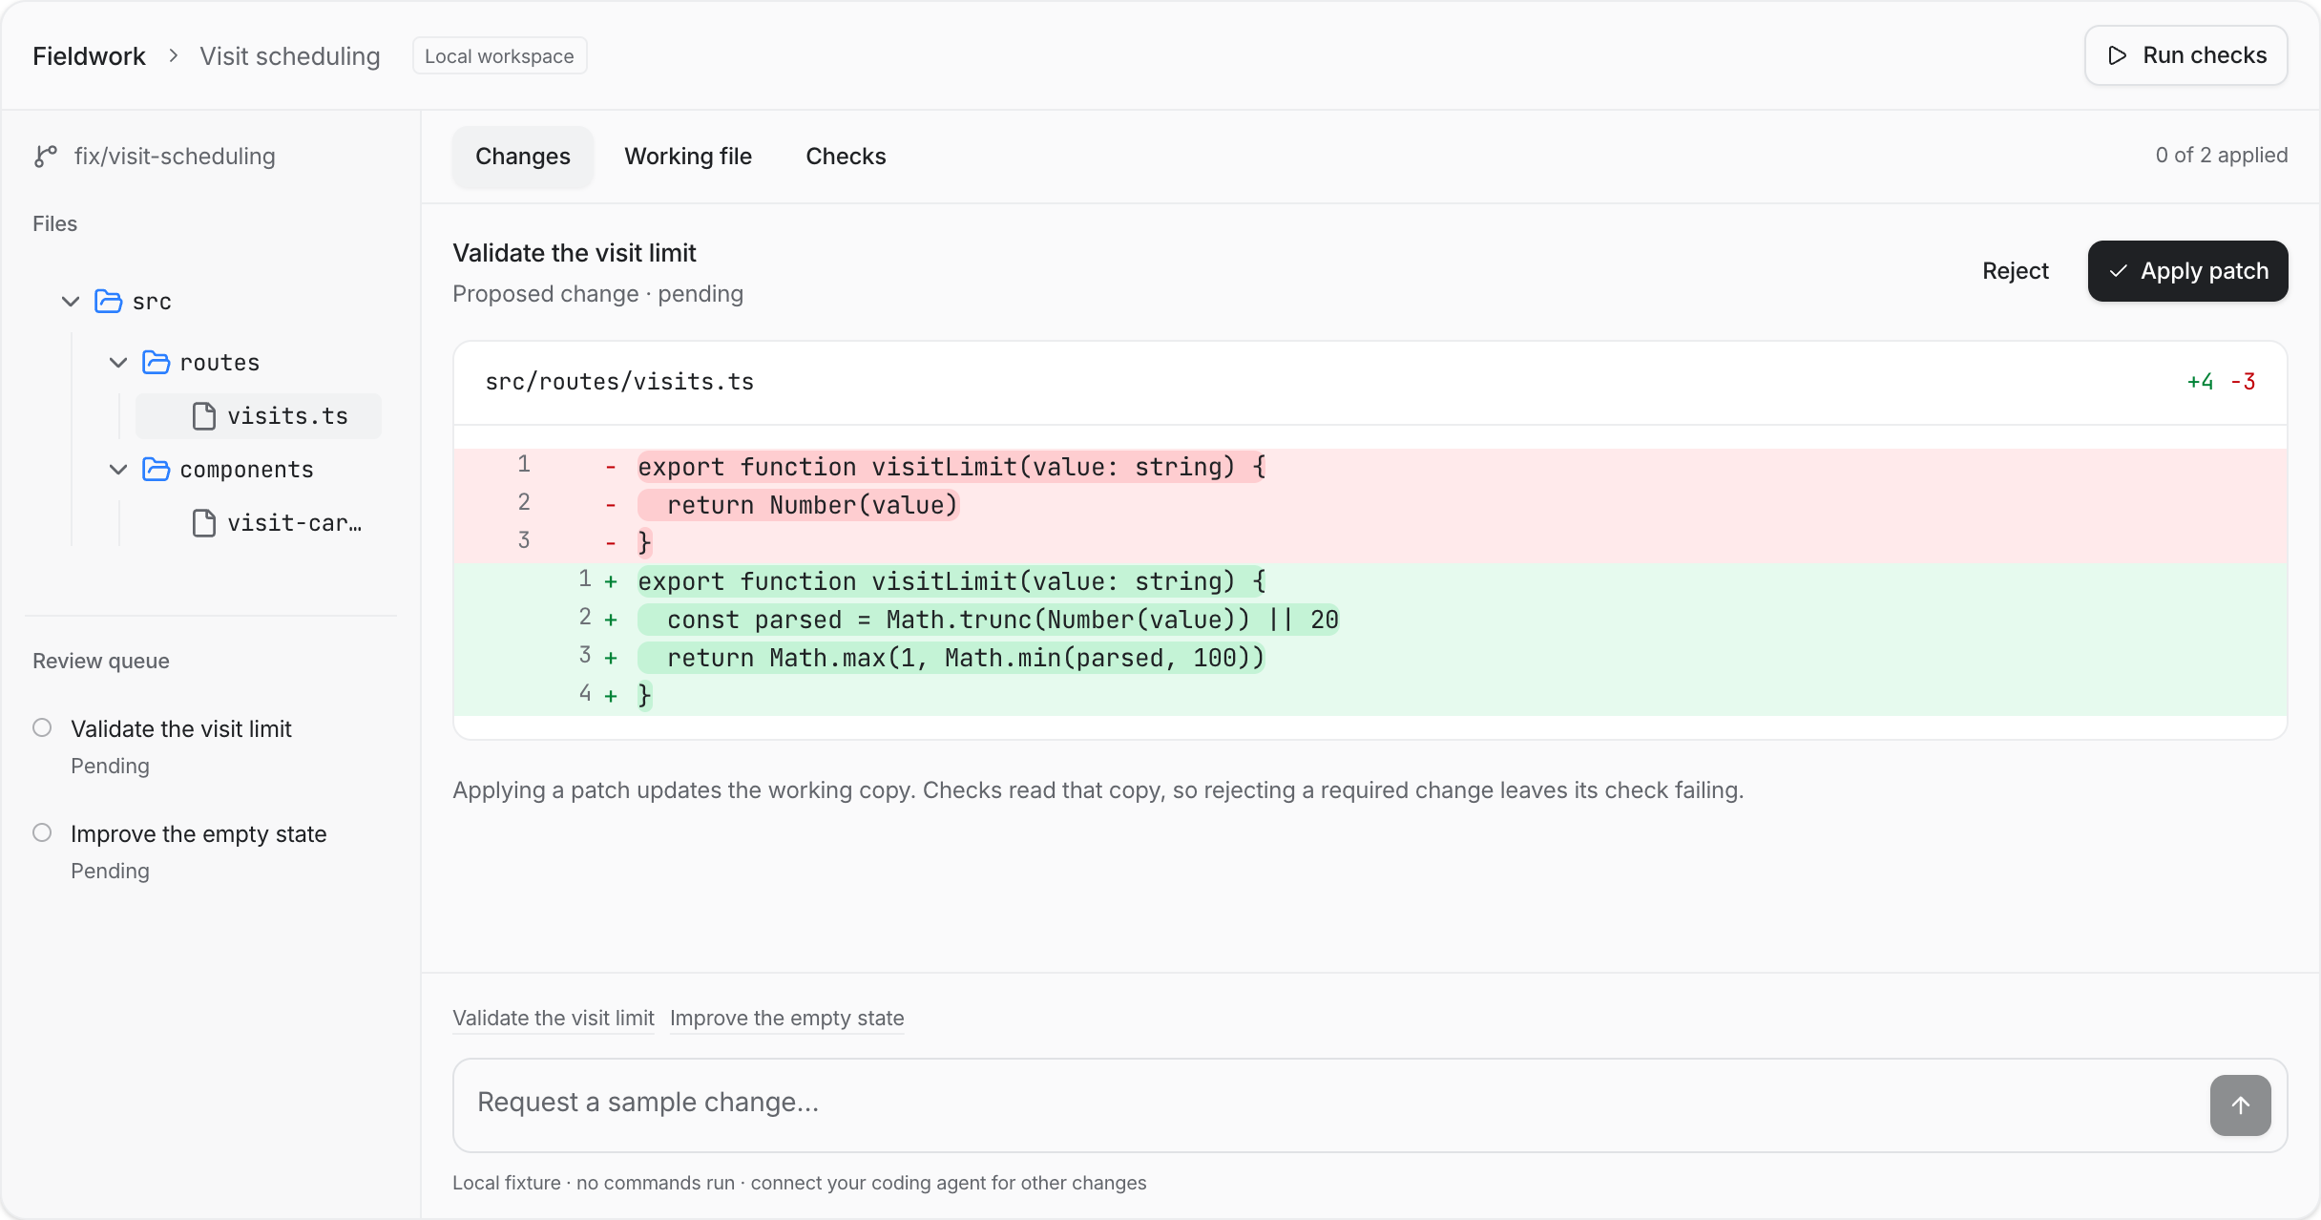Click the src/routes/visits.ts file path header
This screenshot has height=1220, width=2321.
(619, 382)
